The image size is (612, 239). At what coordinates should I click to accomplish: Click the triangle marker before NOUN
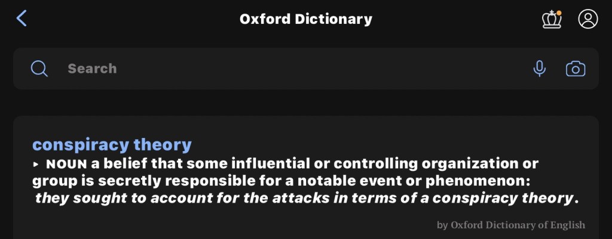coord(36,164)
